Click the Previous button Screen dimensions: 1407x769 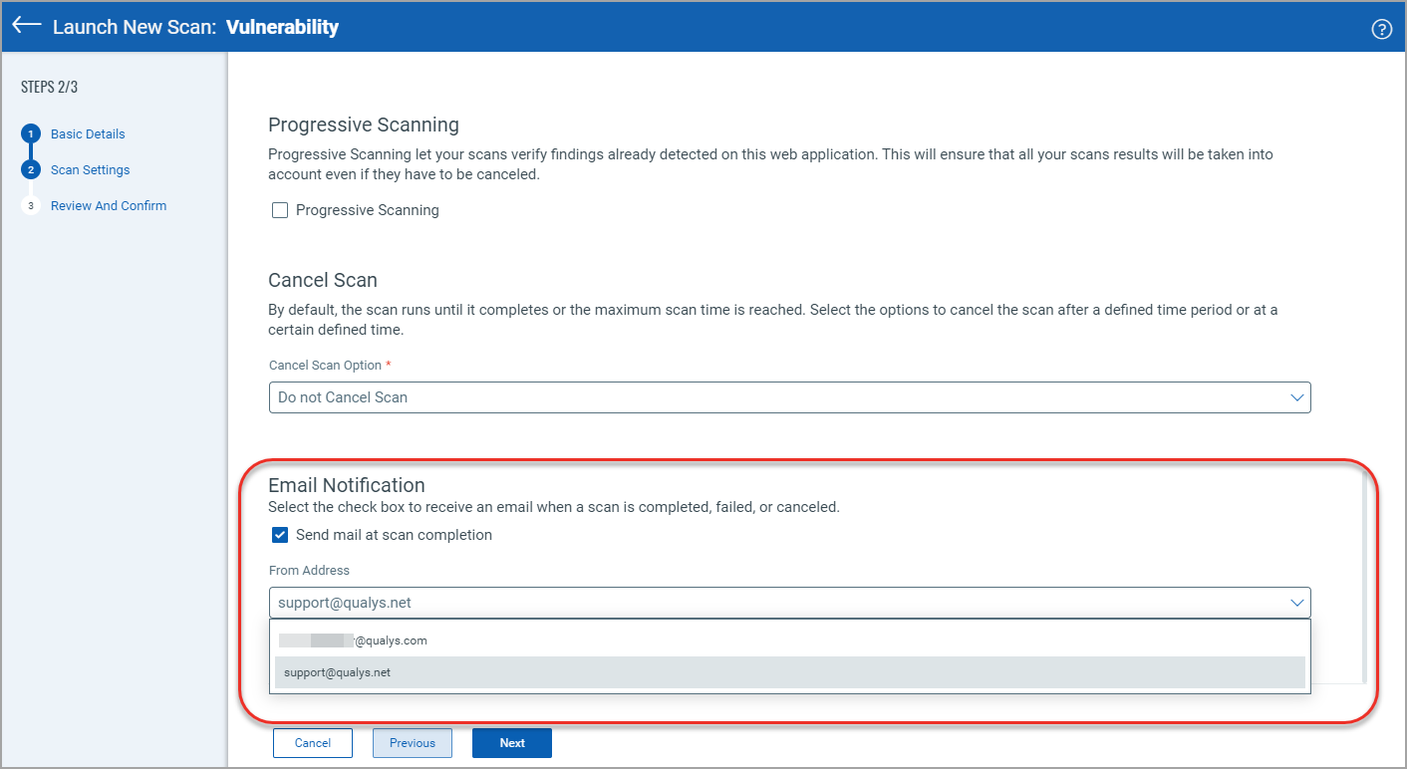pos(412,742)
